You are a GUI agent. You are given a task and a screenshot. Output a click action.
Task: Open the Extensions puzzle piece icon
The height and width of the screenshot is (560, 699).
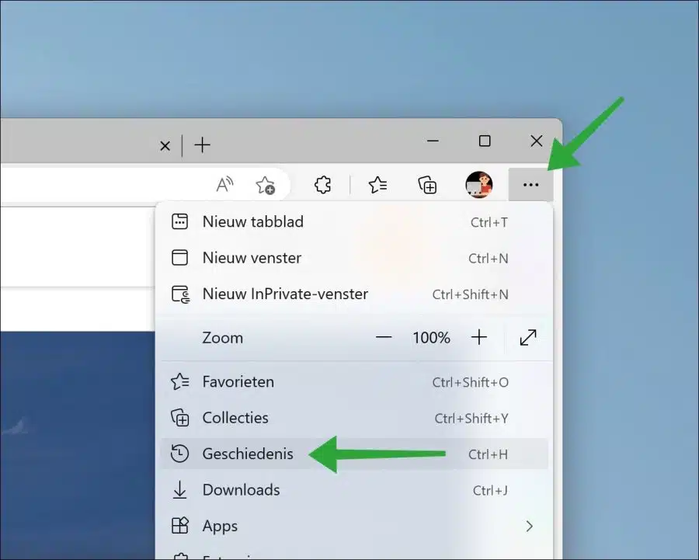click(322, 185)
